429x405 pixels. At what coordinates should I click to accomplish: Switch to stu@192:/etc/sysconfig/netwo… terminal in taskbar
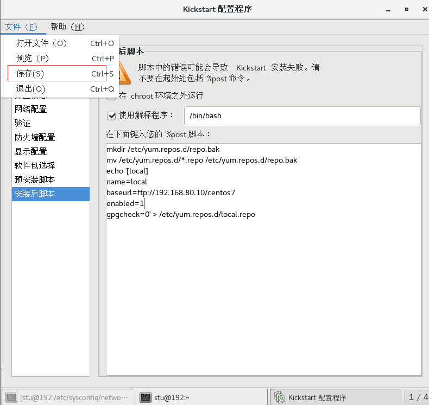click(67, 397)
